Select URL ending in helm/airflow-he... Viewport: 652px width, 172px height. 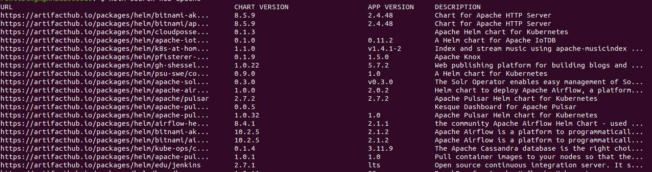coord(104,123)
